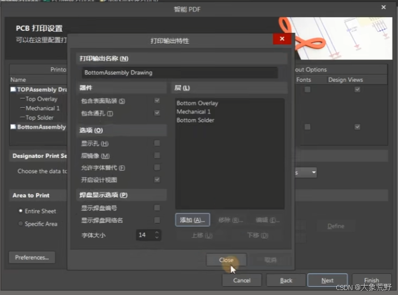Click the 字体大小 value field showing 14
398x295 pixels.
[145, 235]
